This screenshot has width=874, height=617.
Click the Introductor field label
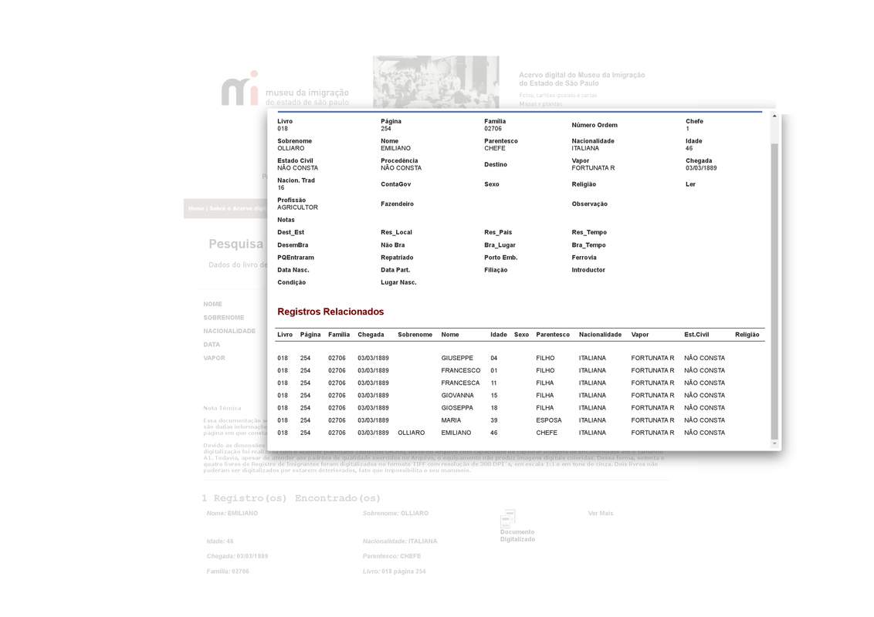(588, 270)
